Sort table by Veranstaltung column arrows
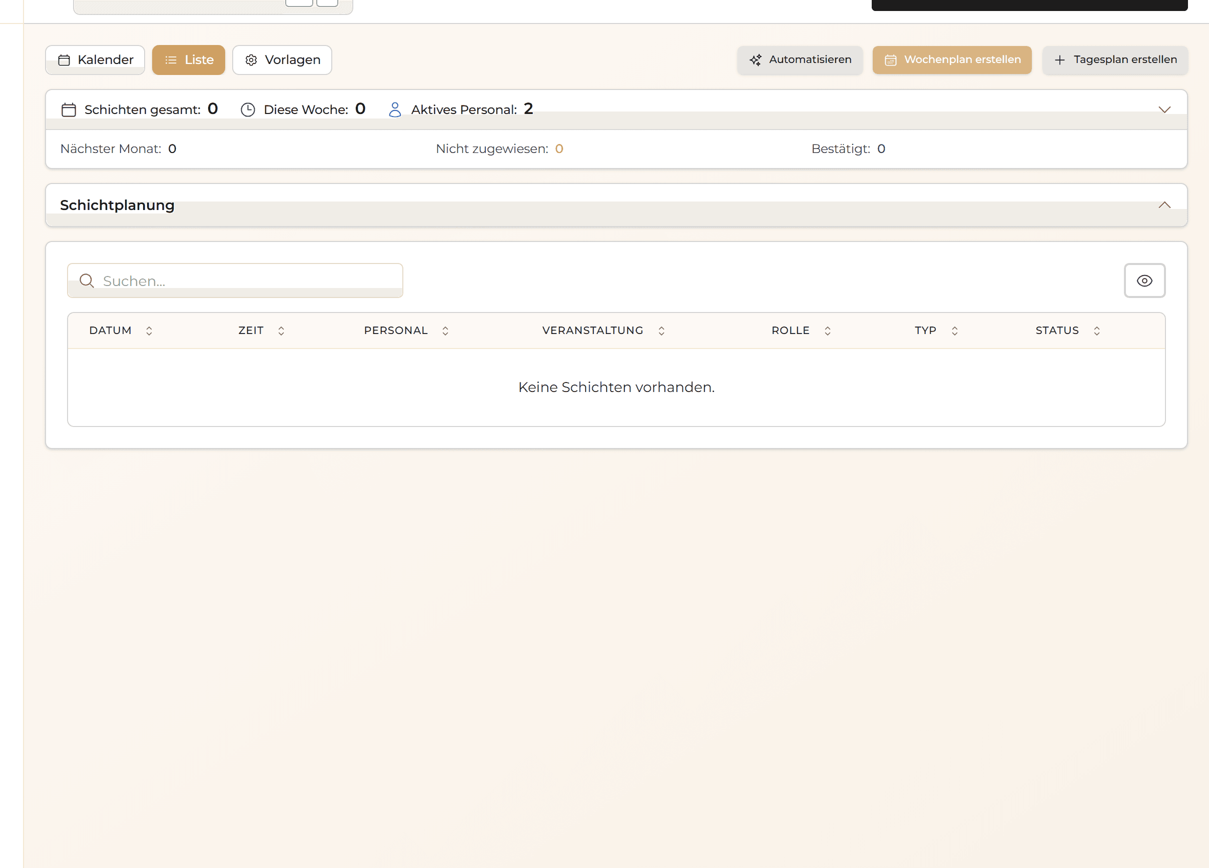 [x=662, y=330]
